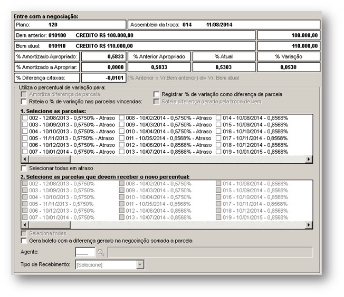The height and width of the screenshot is (297, 344).
Task: Click the % Atual value 0,5303
Action: (x=224, y=67)
